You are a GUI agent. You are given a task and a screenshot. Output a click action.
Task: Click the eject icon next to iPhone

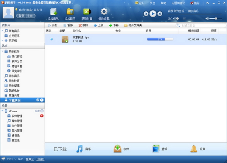point(42,111)
